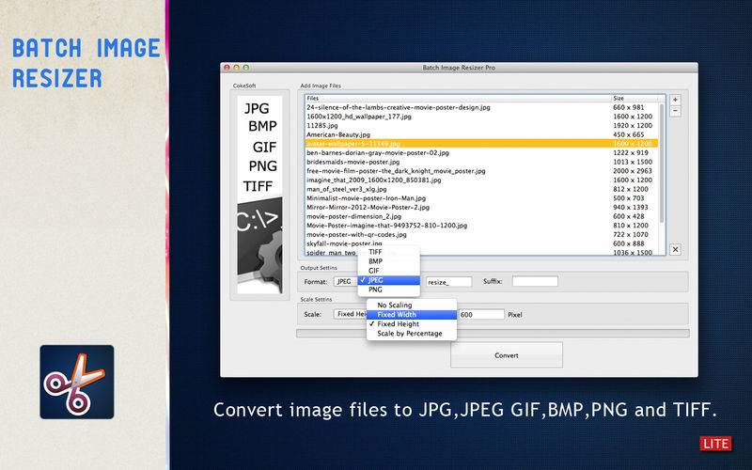Select bridesmaids-movie-poster.jpg row
The height and width of the screenshot is (470, 752).
481,162
